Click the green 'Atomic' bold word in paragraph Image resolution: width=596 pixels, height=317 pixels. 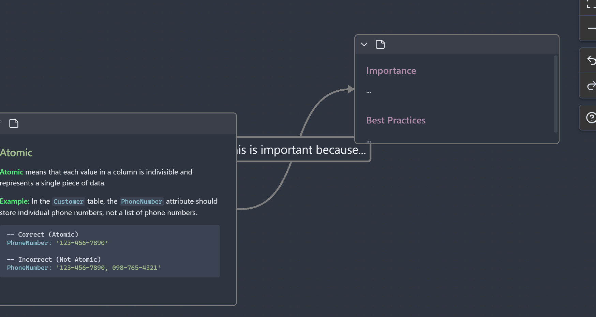pyautogui.click(x=12, y=172)
